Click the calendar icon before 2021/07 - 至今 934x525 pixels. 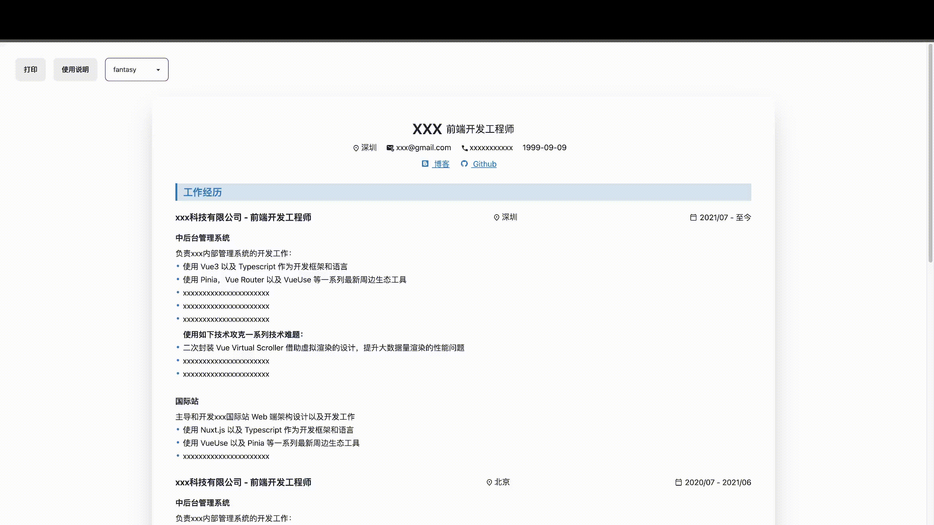tap(693, 218)
